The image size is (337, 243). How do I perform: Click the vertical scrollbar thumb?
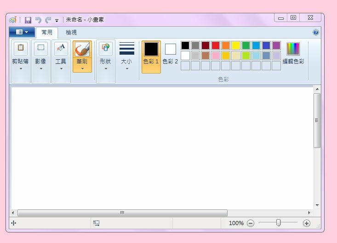[x=317, y=120]
